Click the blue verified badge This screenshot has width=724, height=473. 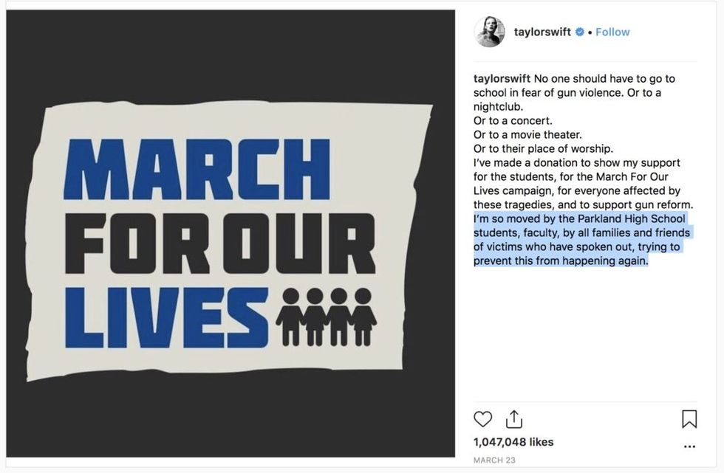[x=580, y=32]
